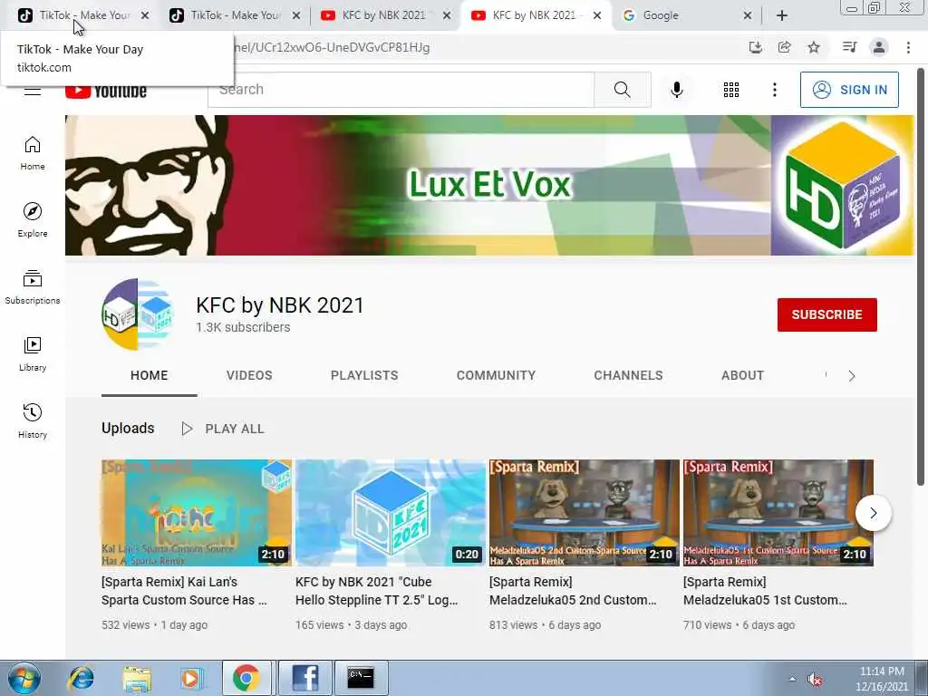928x696 pixels.
Task: Open Cube Hello Steppline logo video title
Action: pyautogui.click(x=376, y=591)
